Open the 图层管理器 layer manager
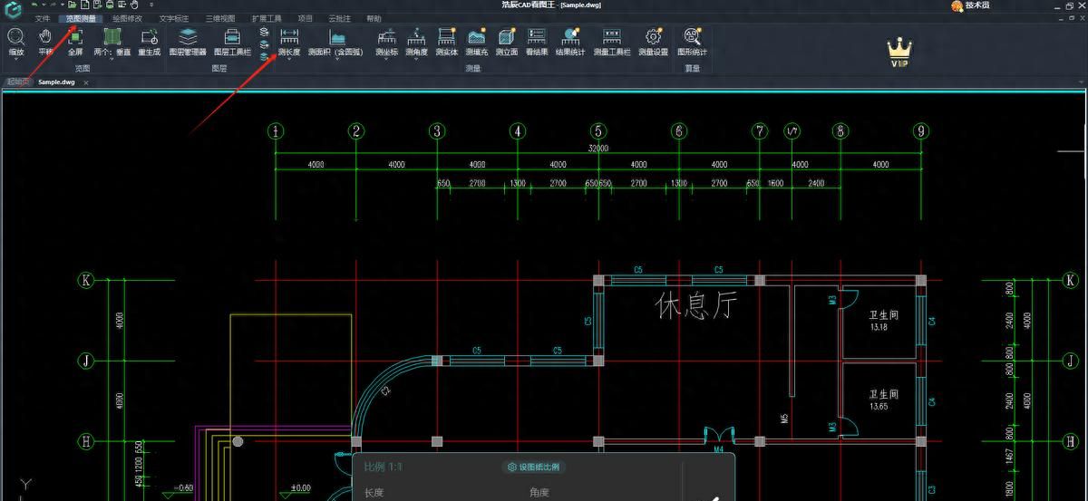The width and height of the screenshot is (1088, 501). (x=188, y=41)
